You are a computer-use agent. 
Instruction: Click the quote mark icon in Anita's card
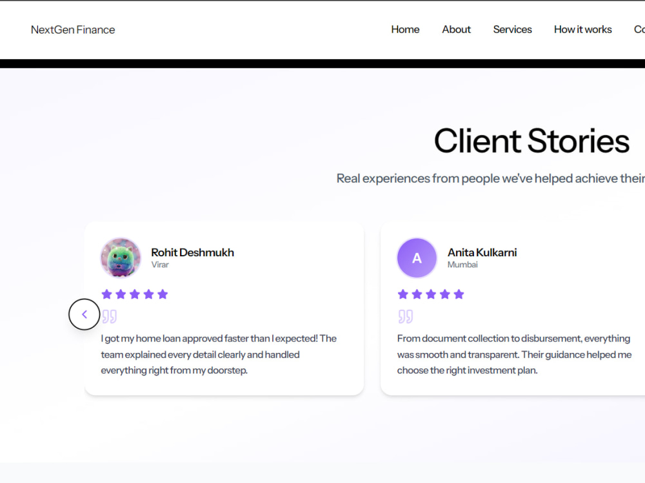pyautogui.click(x=405, y=316)
